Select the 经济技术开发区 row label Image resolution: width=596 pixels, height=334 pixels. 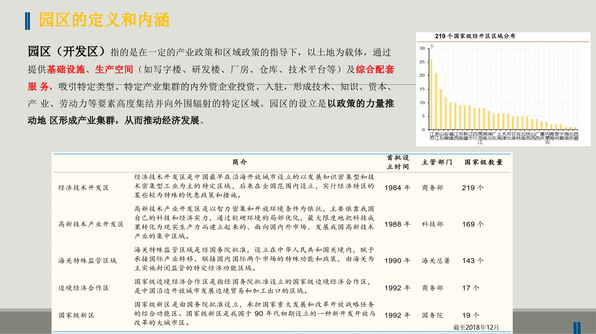click(x=84, y=188)
